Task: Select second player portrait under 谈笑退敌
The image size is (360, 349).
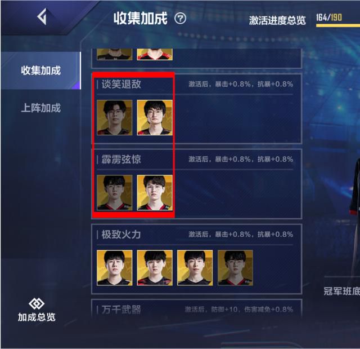Action: coord(155,118)
